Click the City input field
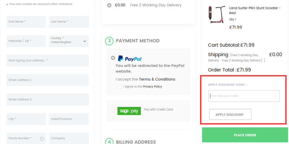Viewport: 289px width, 144px height. click(26, 119)
